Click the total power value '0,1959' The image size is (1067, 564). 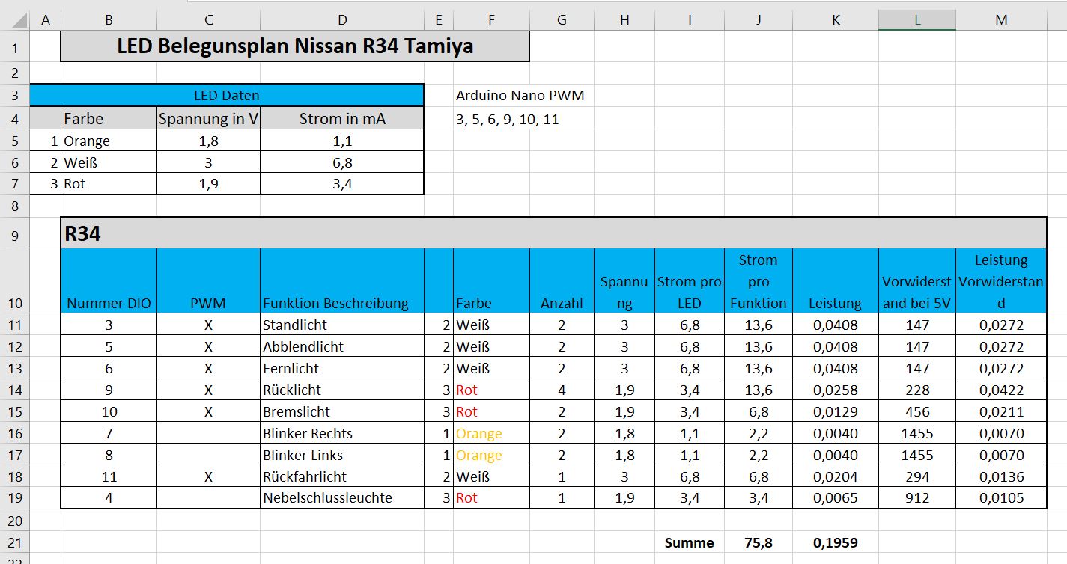click(x=836, y=542)
